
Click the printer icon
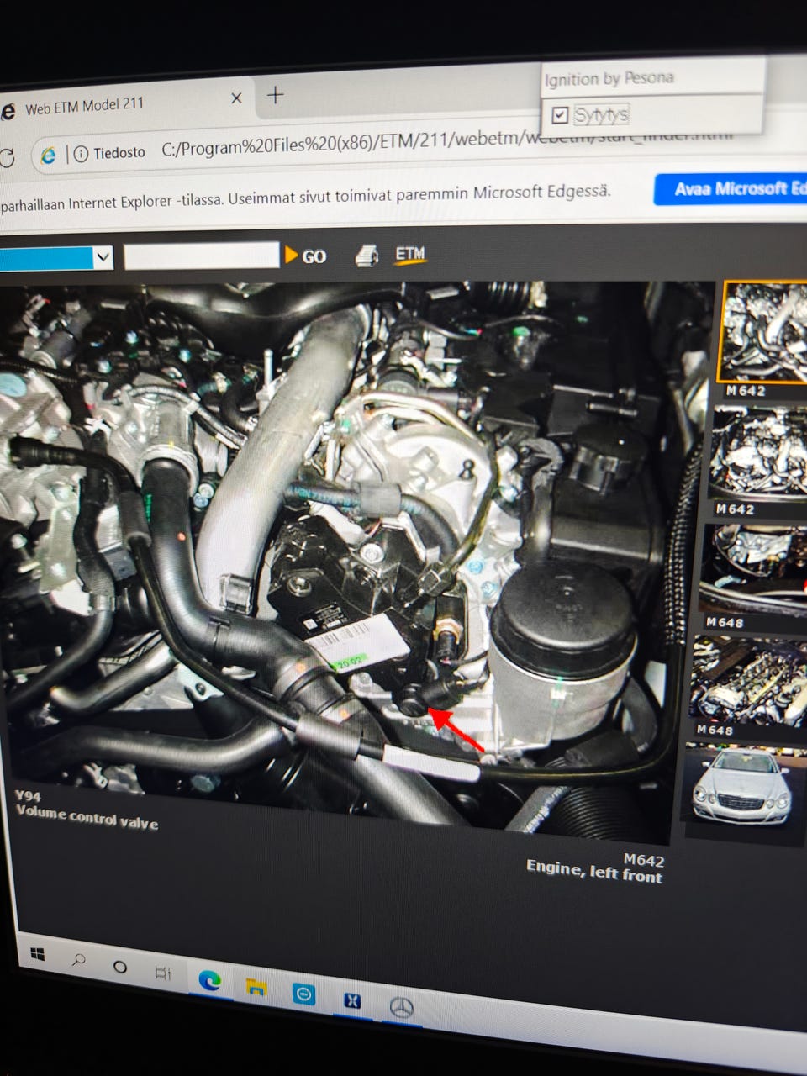[x=367, y=256]
